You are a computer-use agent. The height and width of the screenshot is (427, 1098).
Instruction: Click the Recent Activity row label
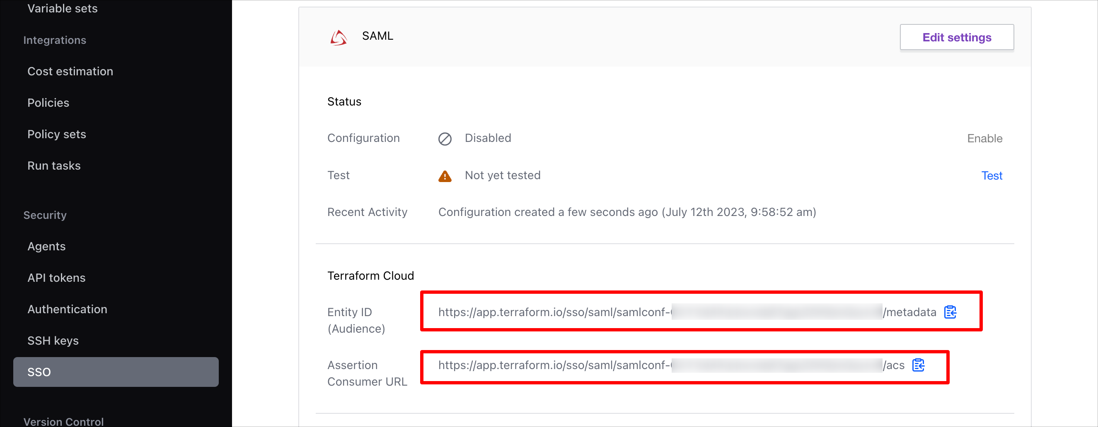pyautogui.click(x=367, y=212)
